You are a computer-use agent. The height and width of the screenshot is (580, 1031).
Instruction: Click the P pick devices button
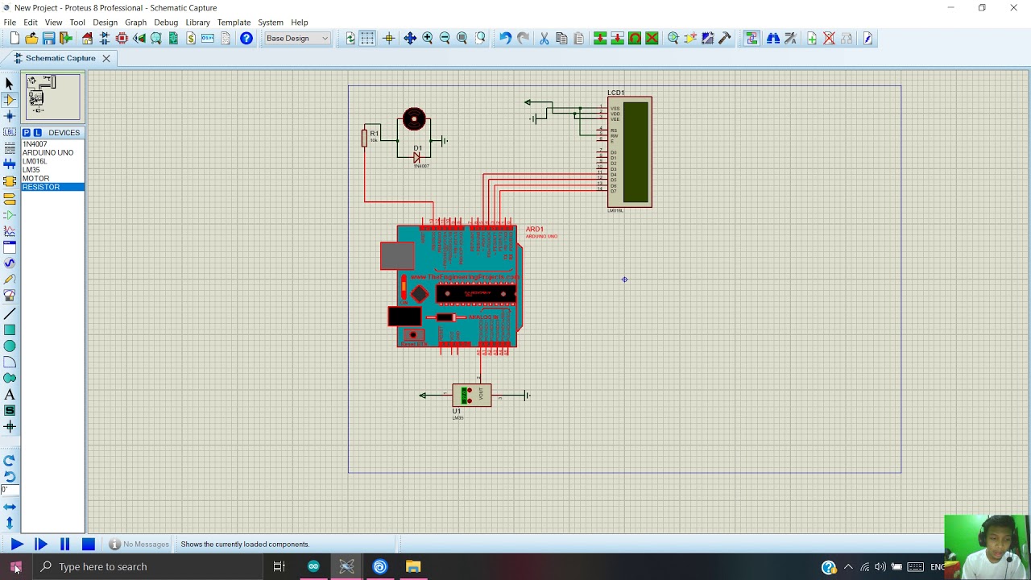tap(27, 132)
